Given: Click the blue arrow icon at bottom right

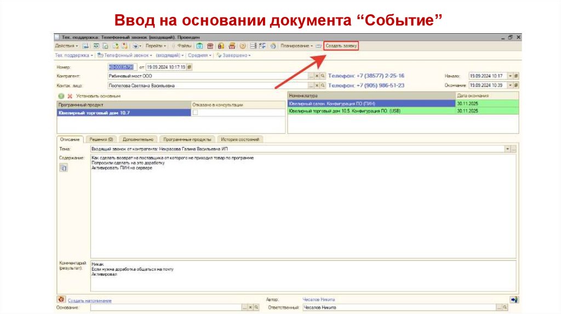Looking at the screenshot, I should [514, 300].
